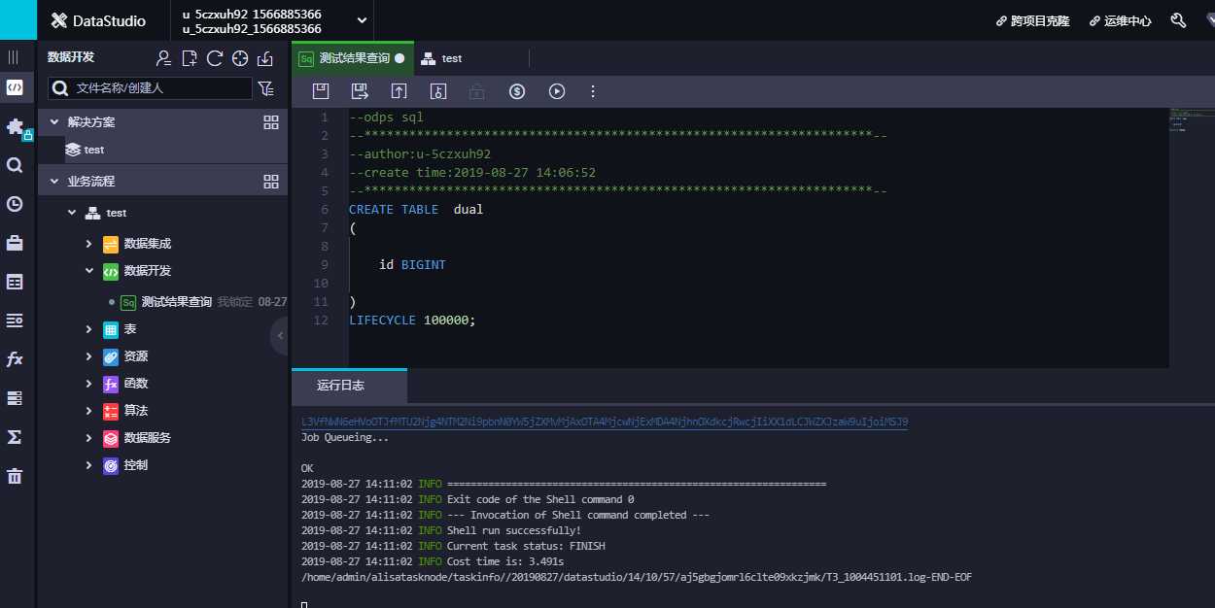The image size is (1215, 608).
Task: Select the test solution item
Action: click(x=86, y=150)
